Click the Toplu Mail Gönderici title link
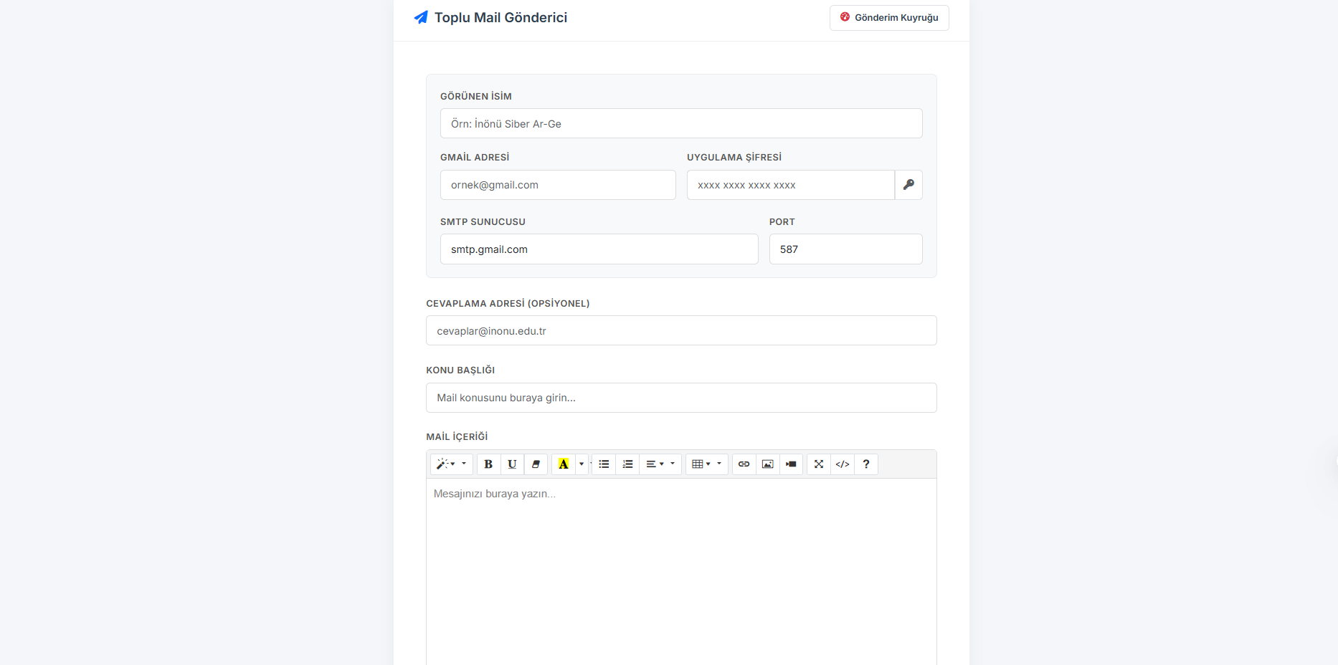 click(x=500, y=17)
